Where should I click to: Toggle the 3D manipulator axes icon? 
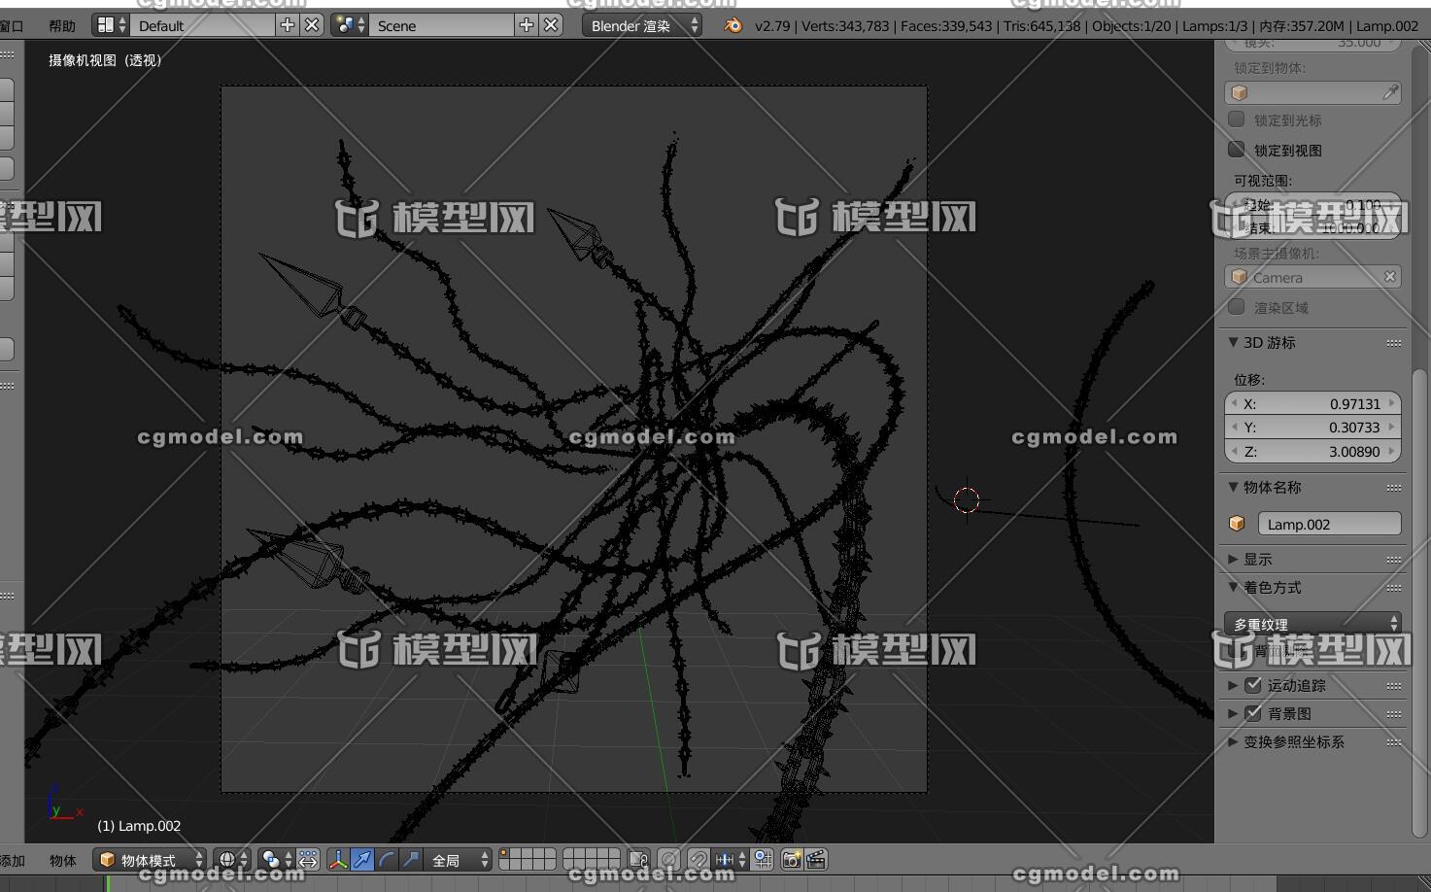338,860
